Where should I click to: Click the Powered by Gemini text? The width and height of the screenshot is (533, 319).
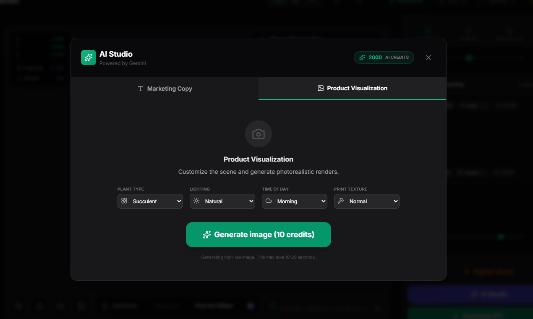pyautogui.click(x=122, y=63)
